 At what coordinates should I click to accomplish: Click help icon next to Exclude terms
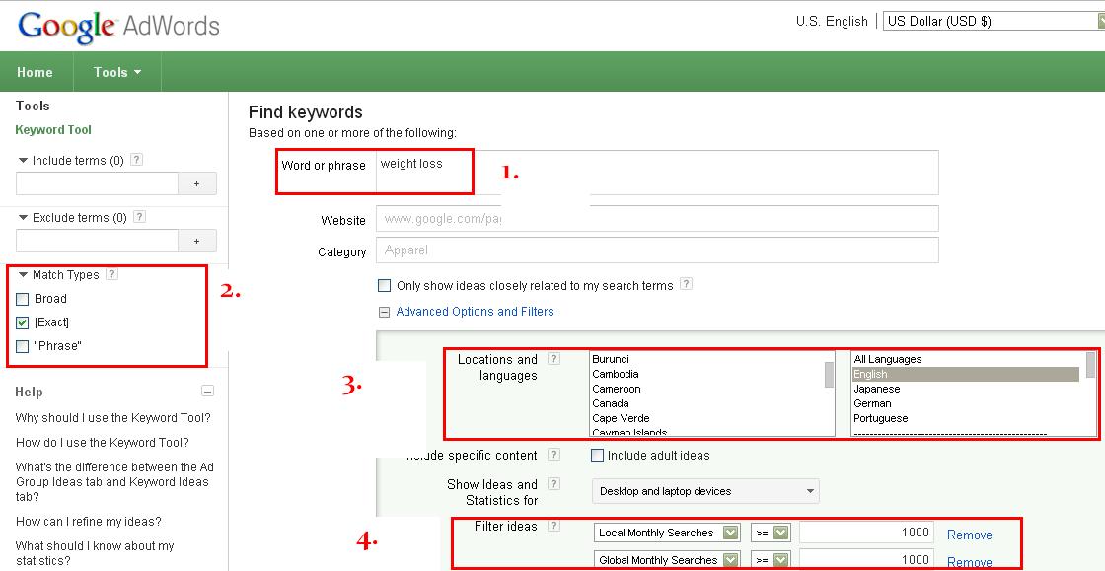coord(139,217)
